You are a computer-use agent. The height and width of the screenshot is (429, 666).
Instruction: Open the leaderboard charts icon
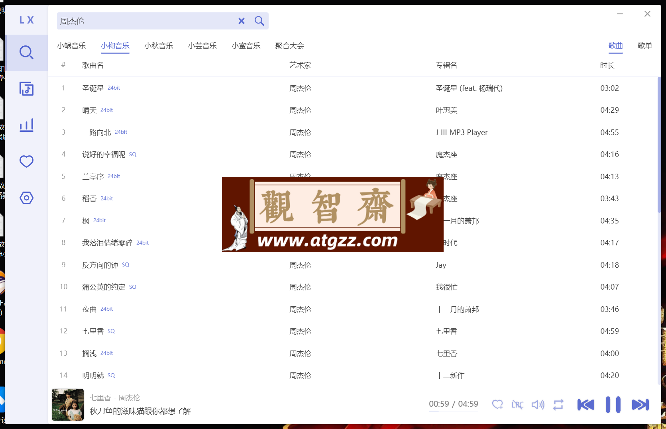26,125
